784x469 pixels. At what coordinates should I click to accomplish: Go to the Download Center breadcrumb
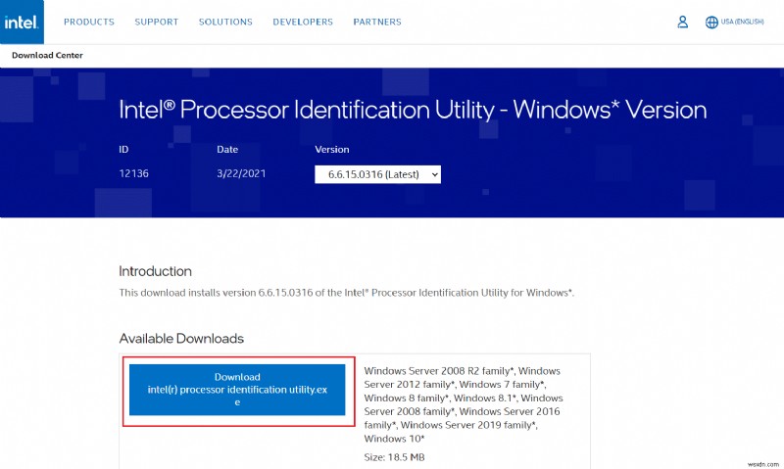point(47,56)
